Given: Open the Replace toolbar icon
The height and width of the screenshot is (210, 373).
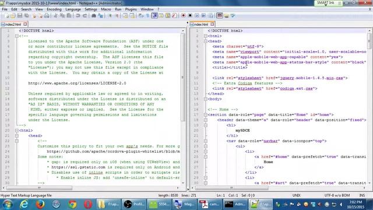Looking at the screenshot, I should 101,16.
